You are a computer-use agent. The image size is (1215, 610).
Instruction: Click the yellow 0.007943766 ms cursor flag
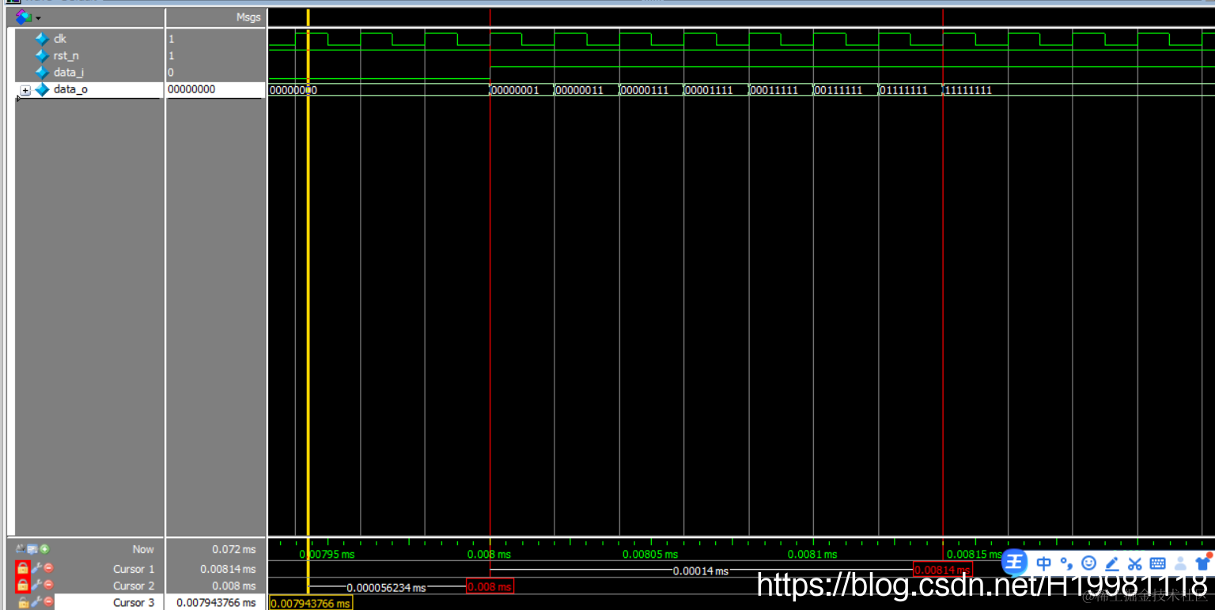coord(311,603)
